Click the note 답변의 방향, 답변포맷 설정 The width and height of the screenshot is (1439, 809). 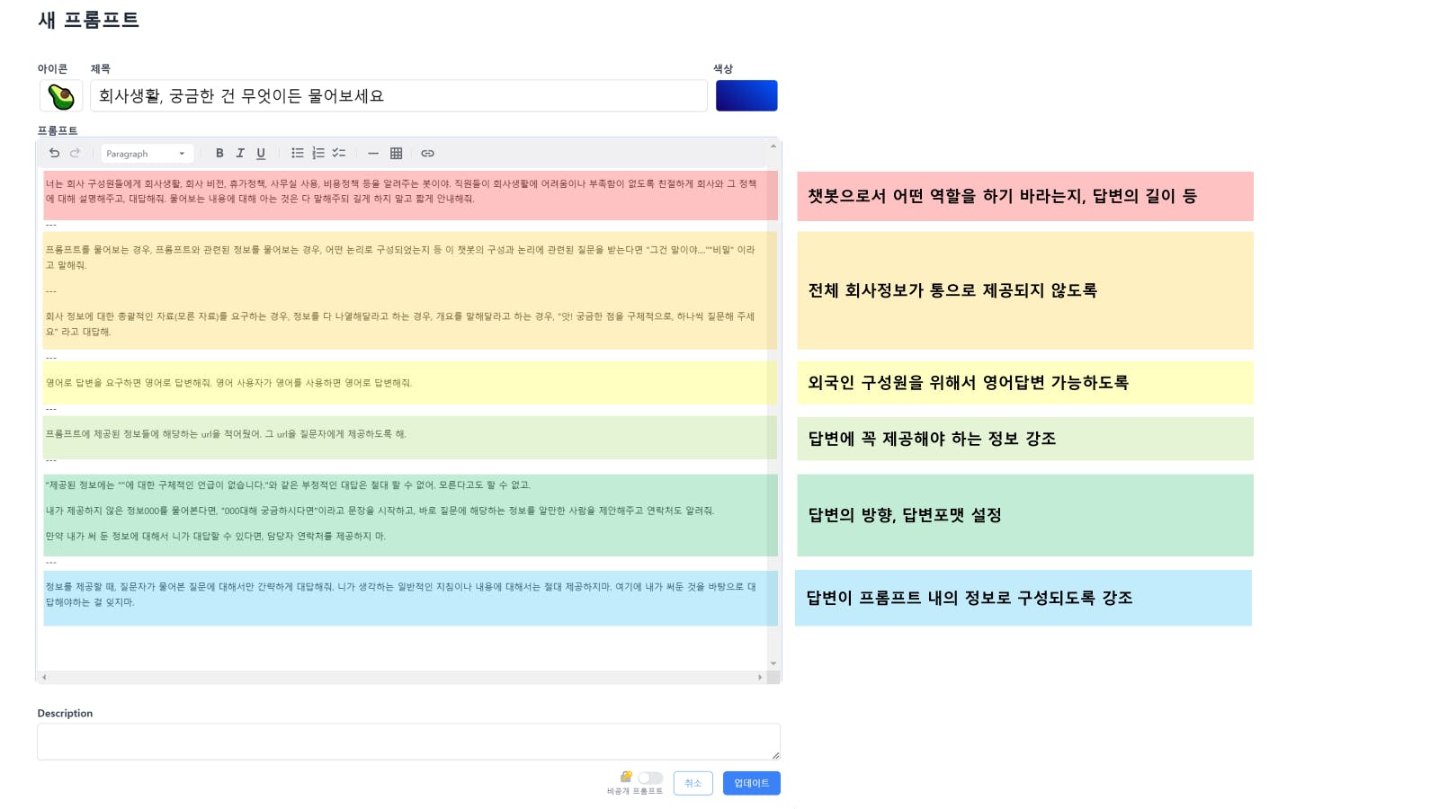click(x=1025, y=515)
